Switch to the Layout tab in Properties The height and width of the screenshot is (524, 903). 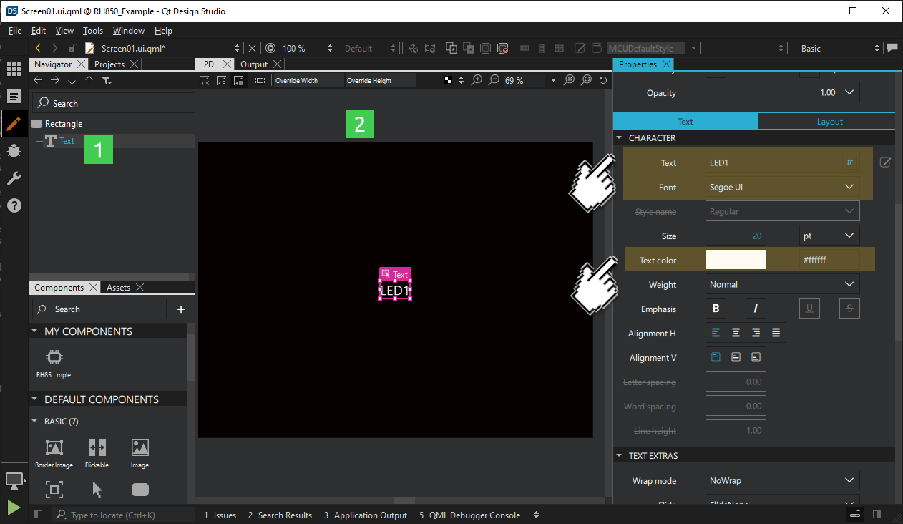point(829,121)
